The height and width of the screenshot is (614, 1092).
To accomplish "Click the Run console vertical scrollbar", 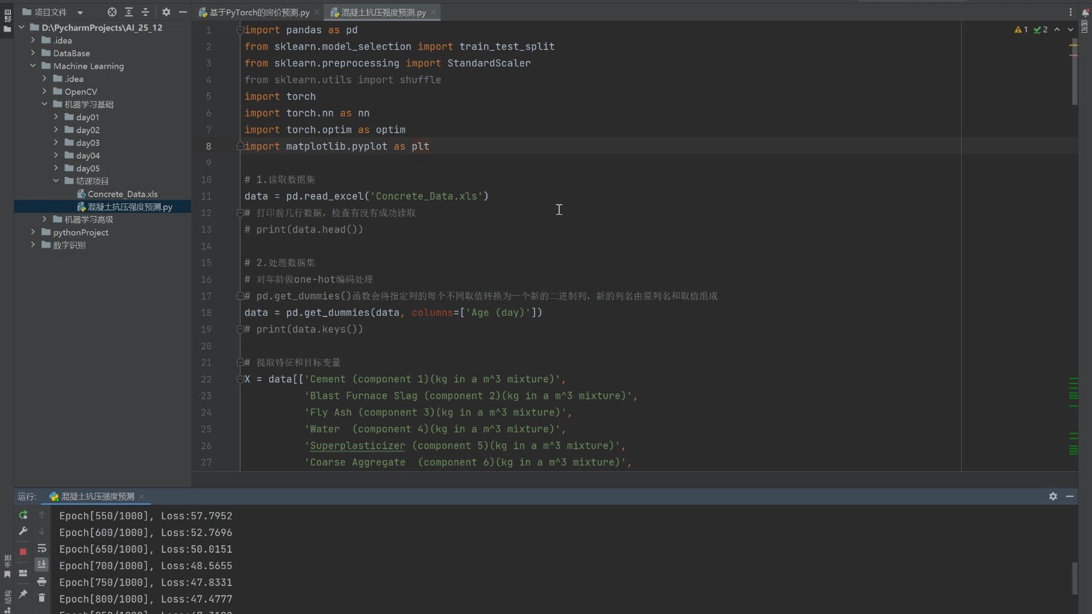I will [x=1074, y=577].
